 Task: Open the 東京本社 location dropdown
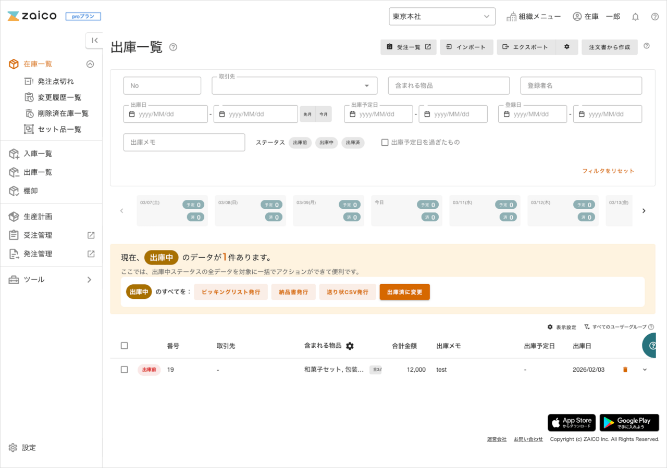[x=441, y=17]
